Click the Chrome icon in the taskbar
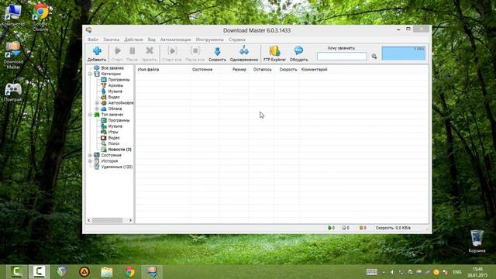This screenshot has width=496, height=279. [129, 272]
